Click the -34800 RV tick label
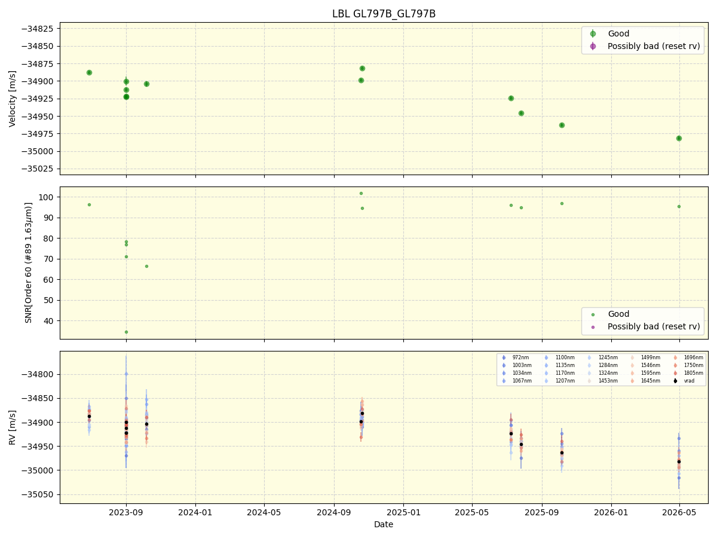This screenshot has height=538, width=717. click(38, 375)
